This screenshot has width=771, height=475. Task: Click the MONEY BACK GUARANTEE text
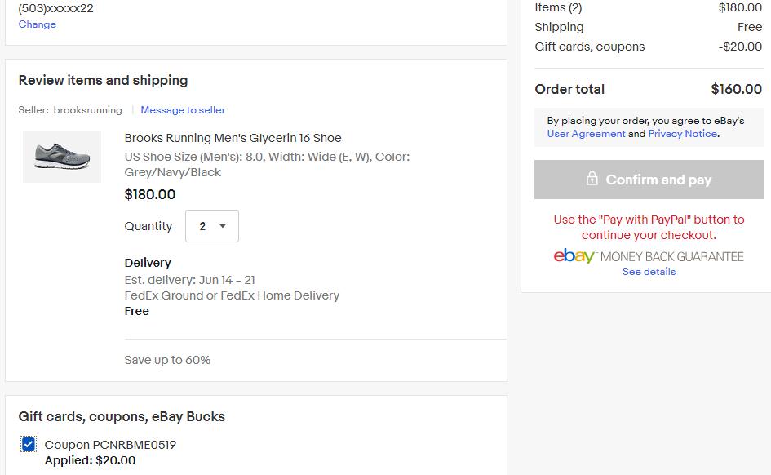tap(671, 256)
